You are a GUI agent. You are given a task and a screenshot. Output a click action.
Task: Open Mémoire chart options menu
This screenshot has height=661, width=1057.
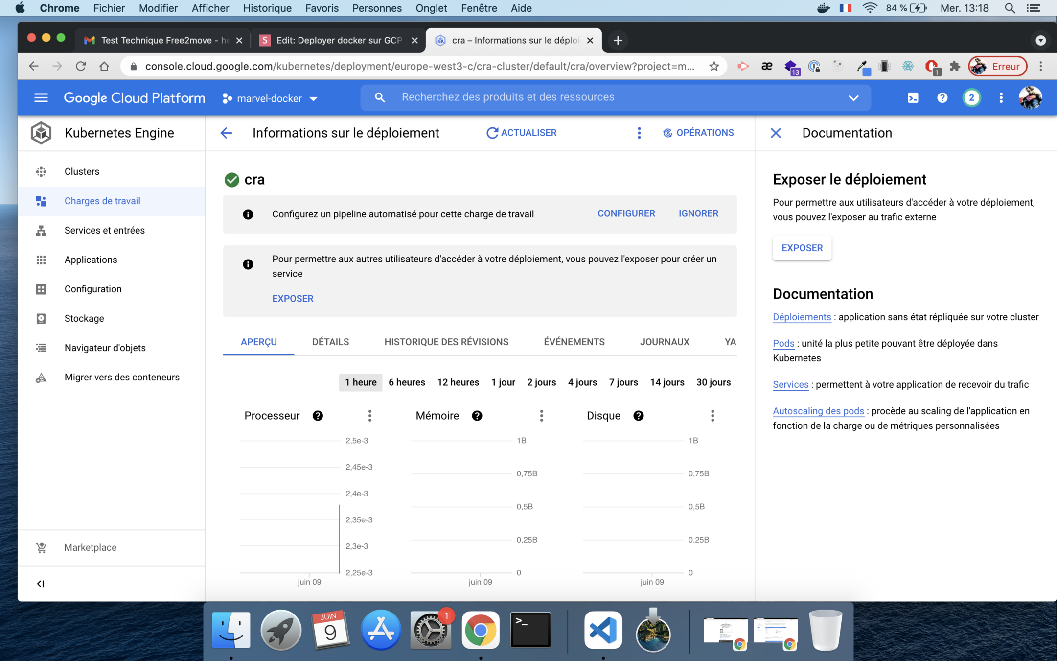[541, 416]
